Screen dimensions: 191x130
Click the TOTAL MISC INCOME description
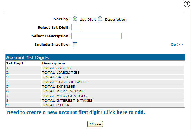coord(63,91)
